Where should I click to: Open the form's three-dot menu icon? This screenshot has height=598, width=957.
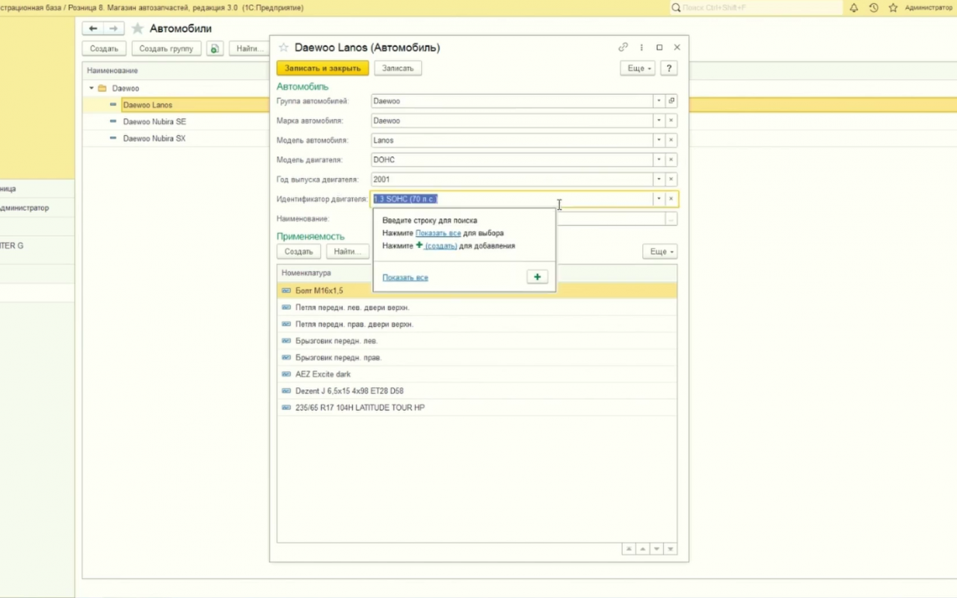click(x=641, y=47)
